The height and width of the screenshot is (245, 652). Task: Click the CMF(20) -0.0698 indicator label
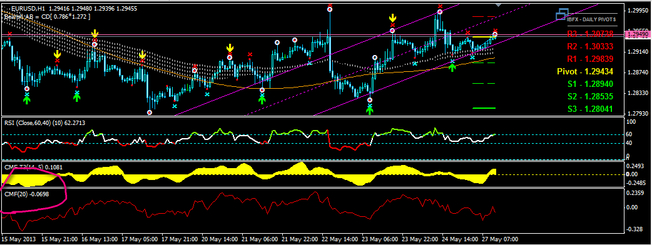[27, 194]
